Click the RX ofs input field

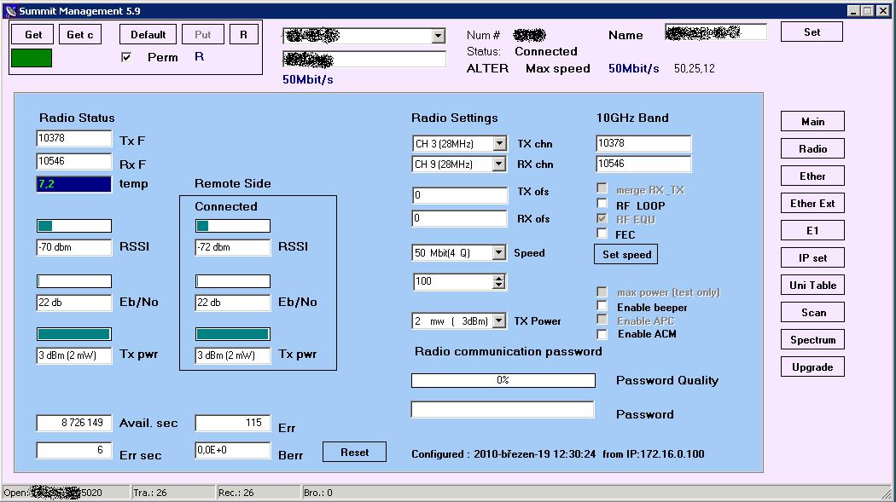coord(459,218)
